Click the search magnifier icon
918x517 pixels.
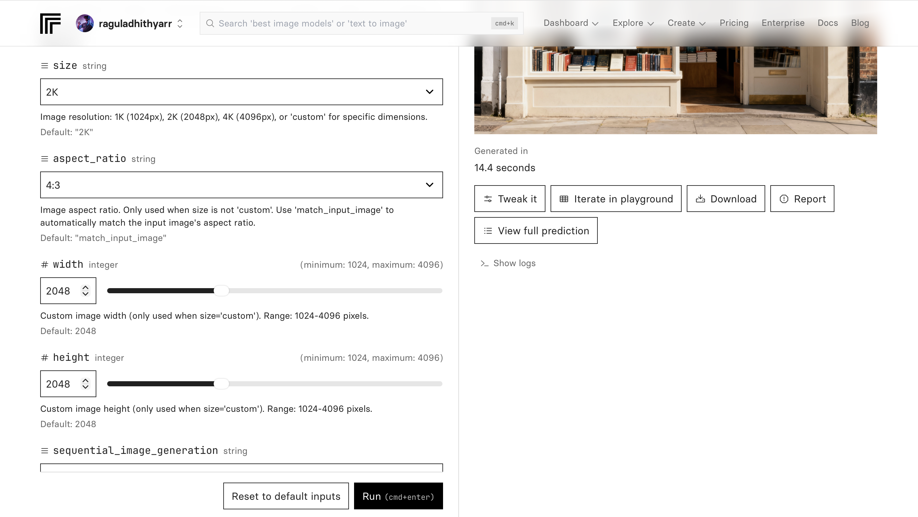(x=210, y=24)
